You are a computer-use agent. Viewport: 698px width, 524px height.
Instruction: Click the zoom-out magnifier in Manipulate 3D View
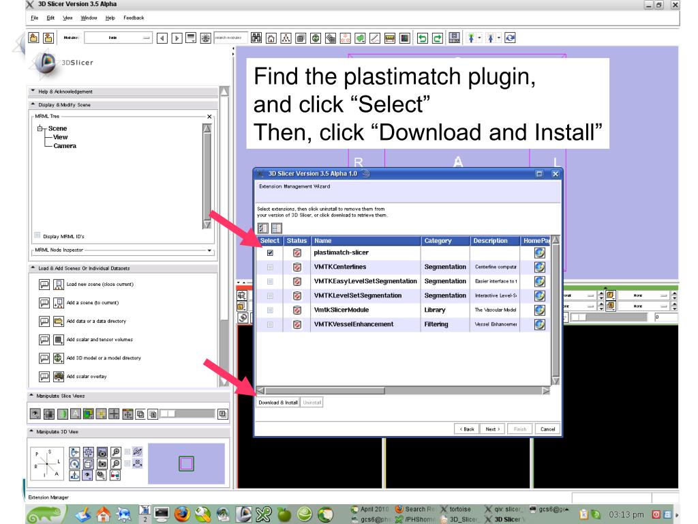pos(116,464)
